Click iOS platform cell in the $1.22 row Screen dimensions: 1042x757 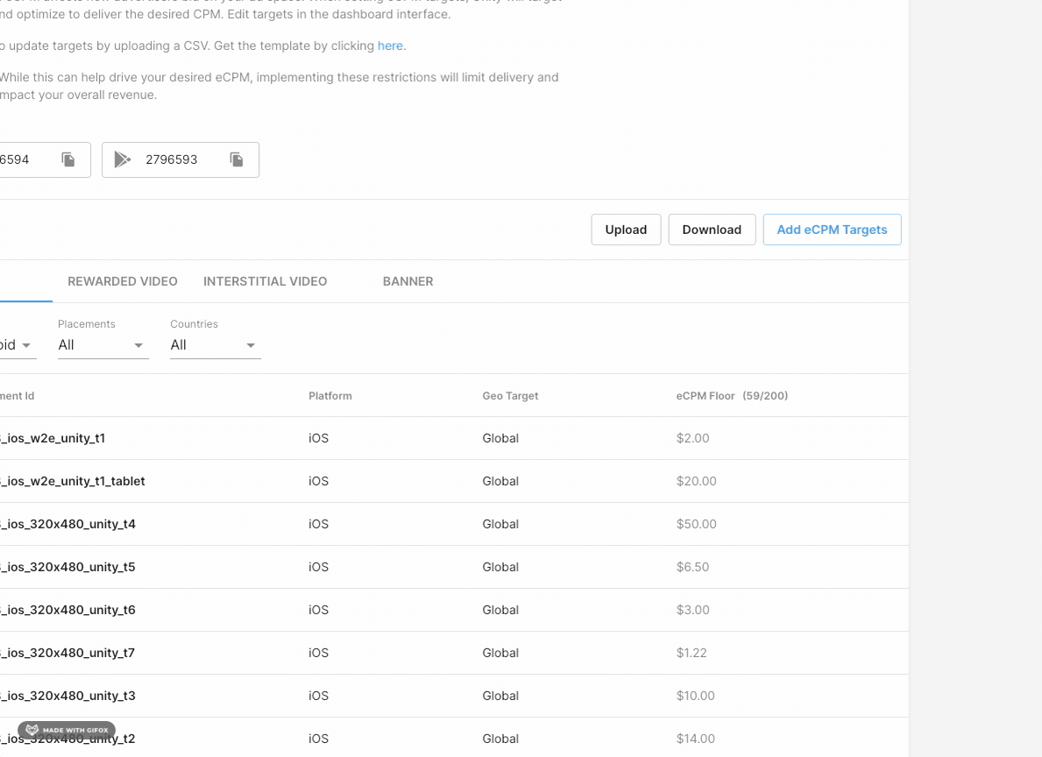click(318, 653)
